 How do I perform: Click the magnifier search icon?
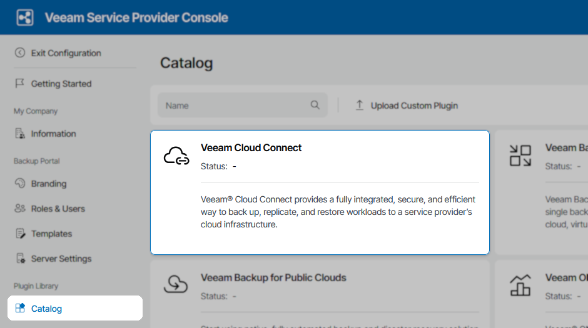point(315,105)
